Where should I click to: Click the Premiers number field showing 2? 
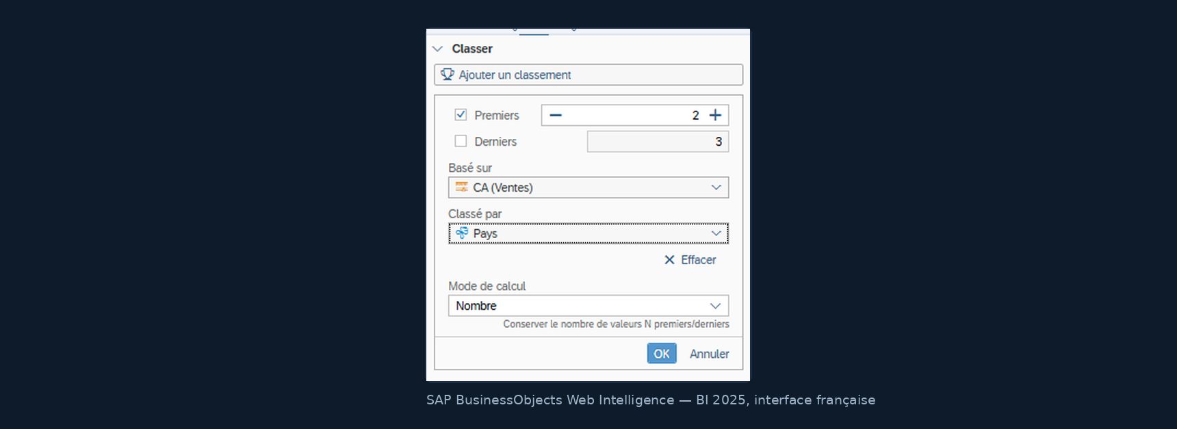tap(635, 115)
